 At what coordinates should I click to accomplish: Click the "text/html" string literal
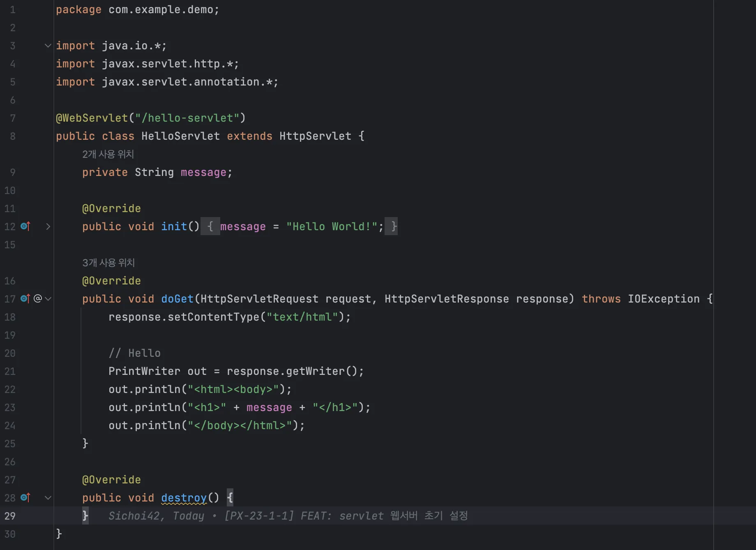point(302,317)
